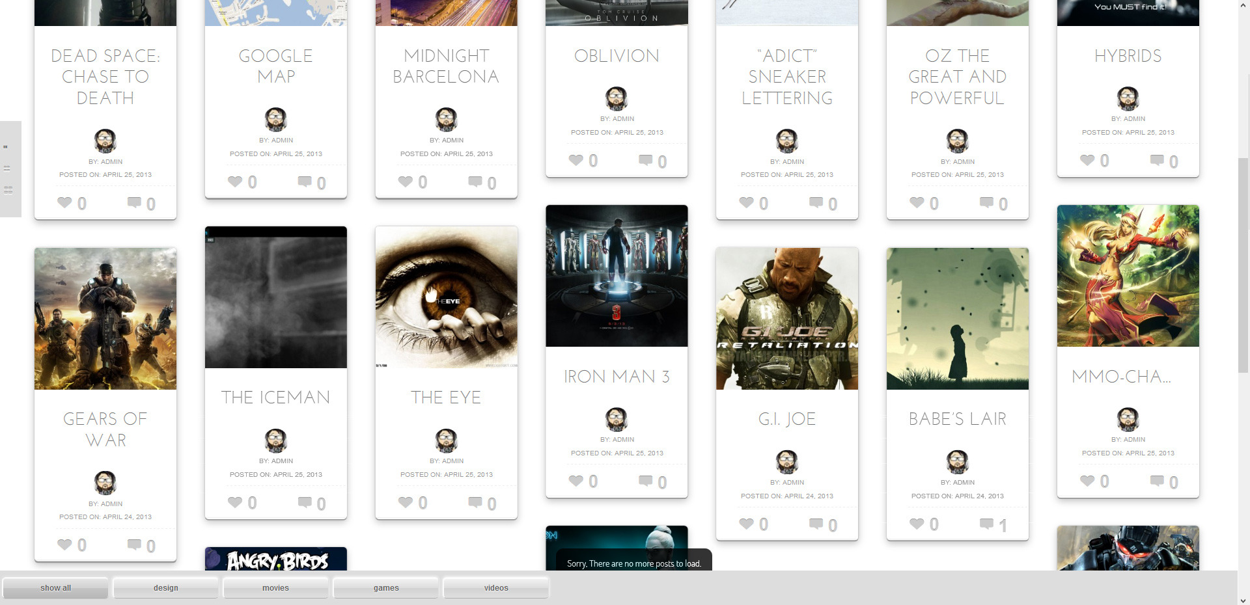
Task: Click admin avatar on Gears of War card
Action: click(105, 483)
